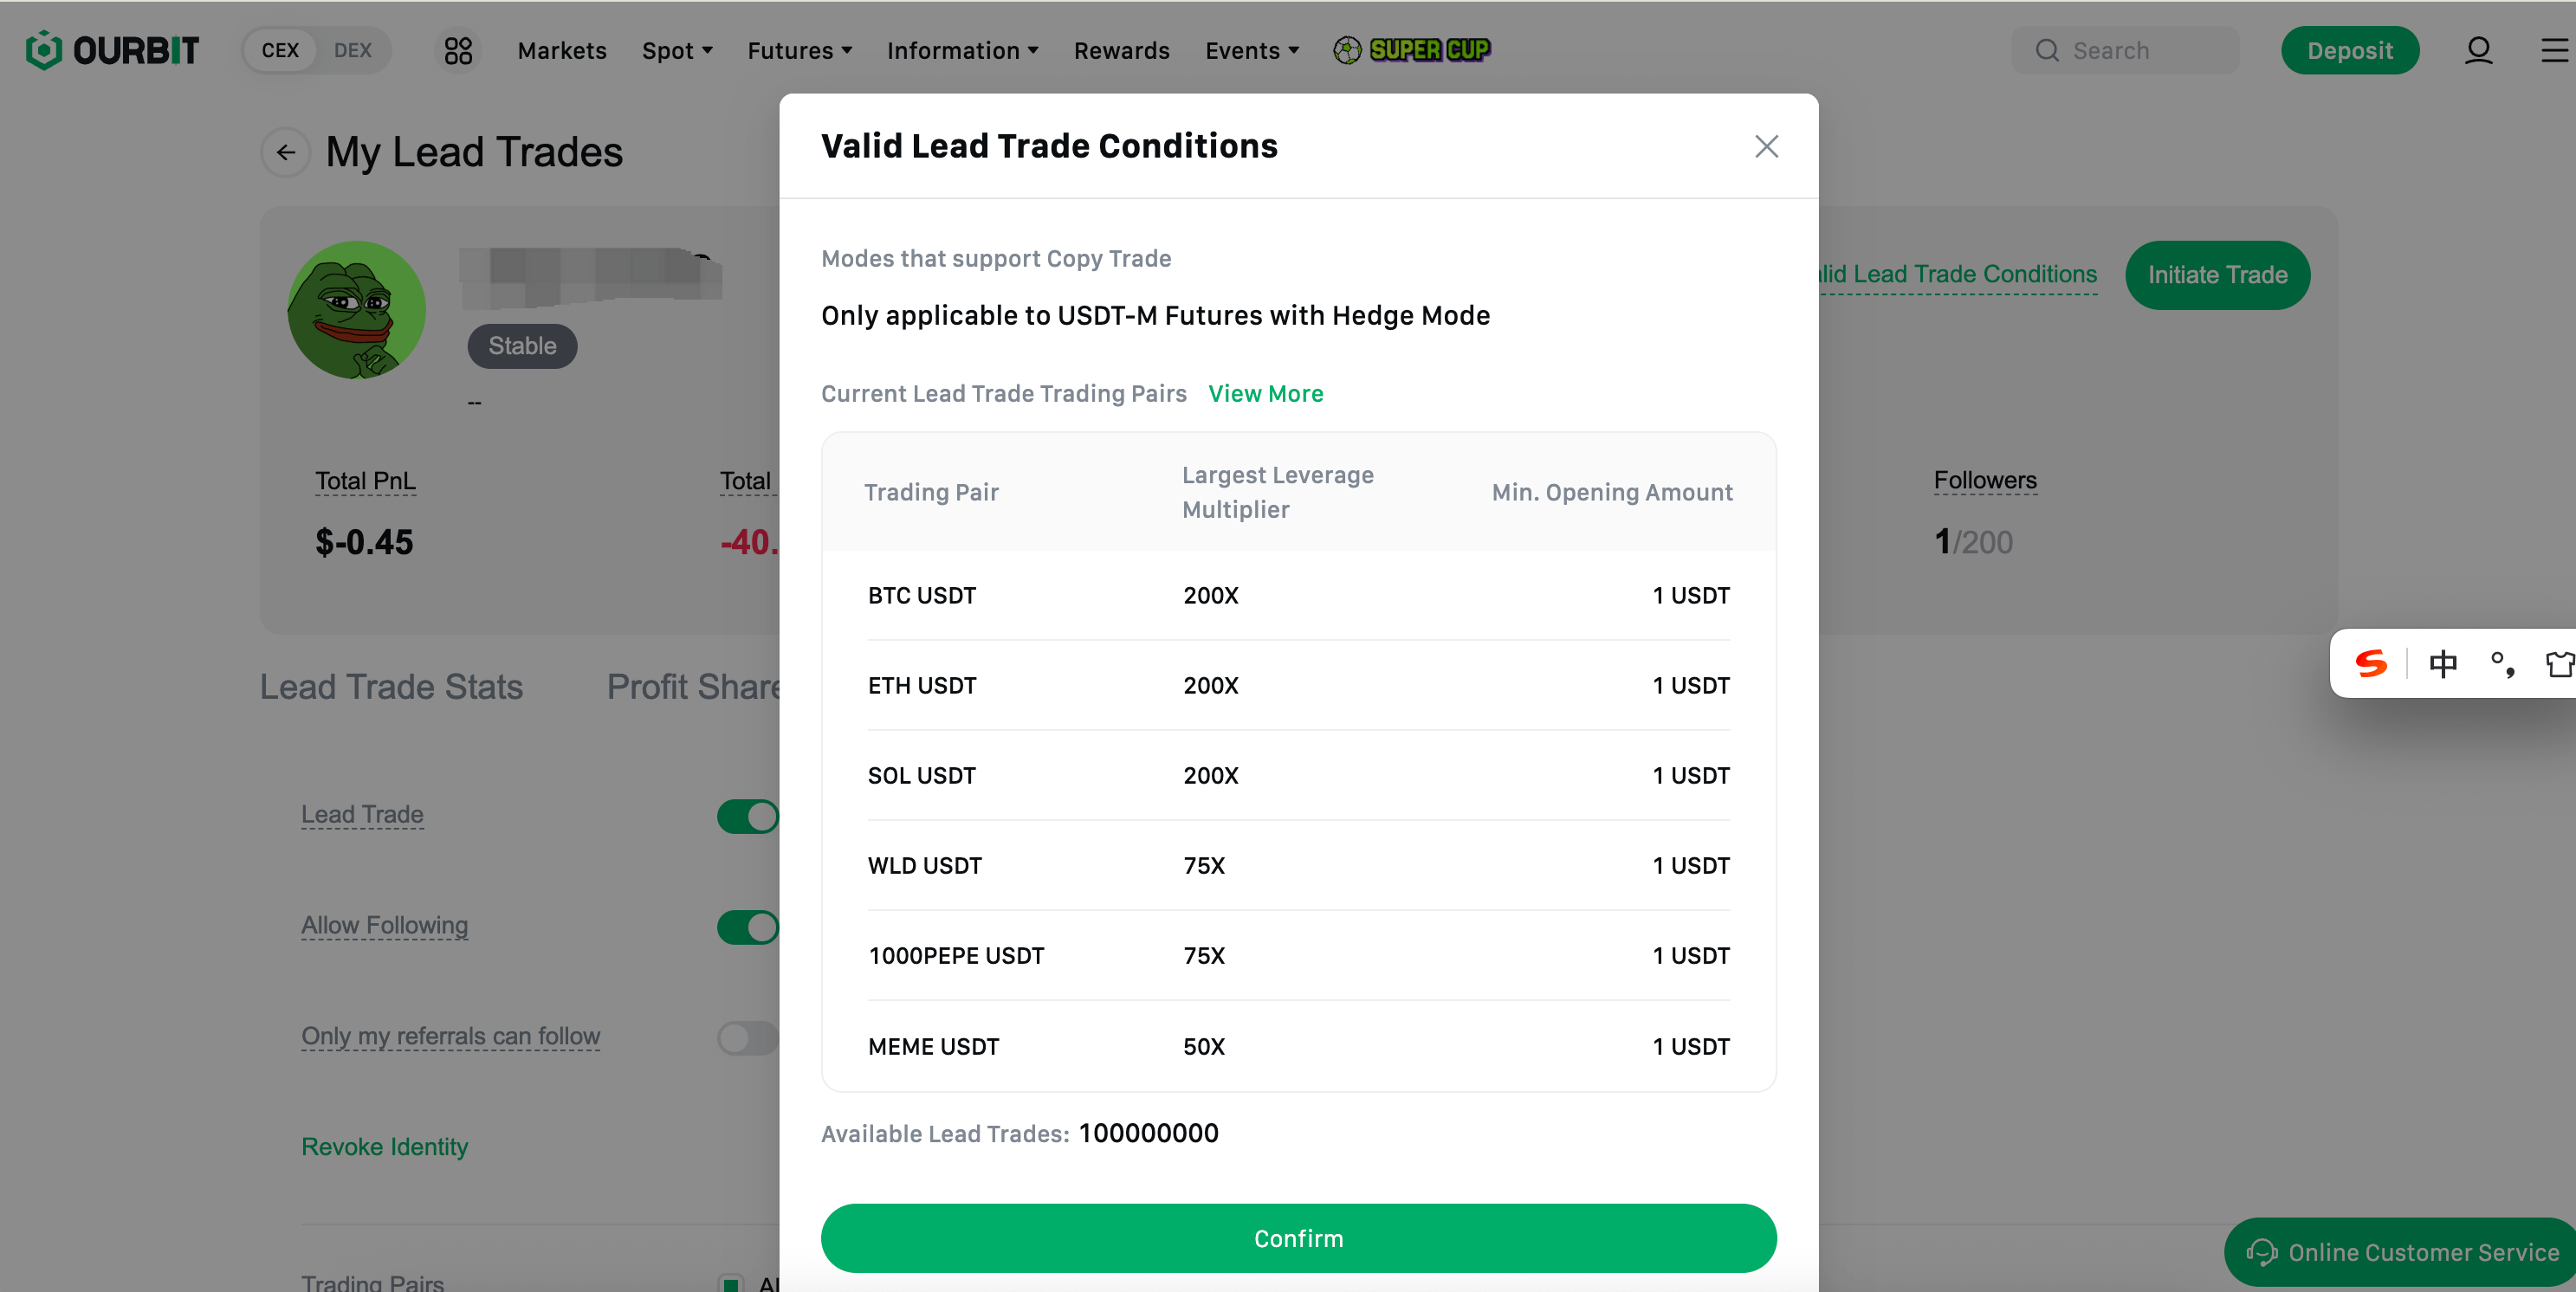This screenshot has height=1292, width=2576.
Task: Expand the Information dropdown menu
Action: click(962, 50)
